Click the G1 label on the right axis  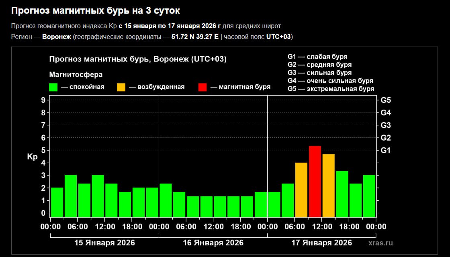pos(386,150)
